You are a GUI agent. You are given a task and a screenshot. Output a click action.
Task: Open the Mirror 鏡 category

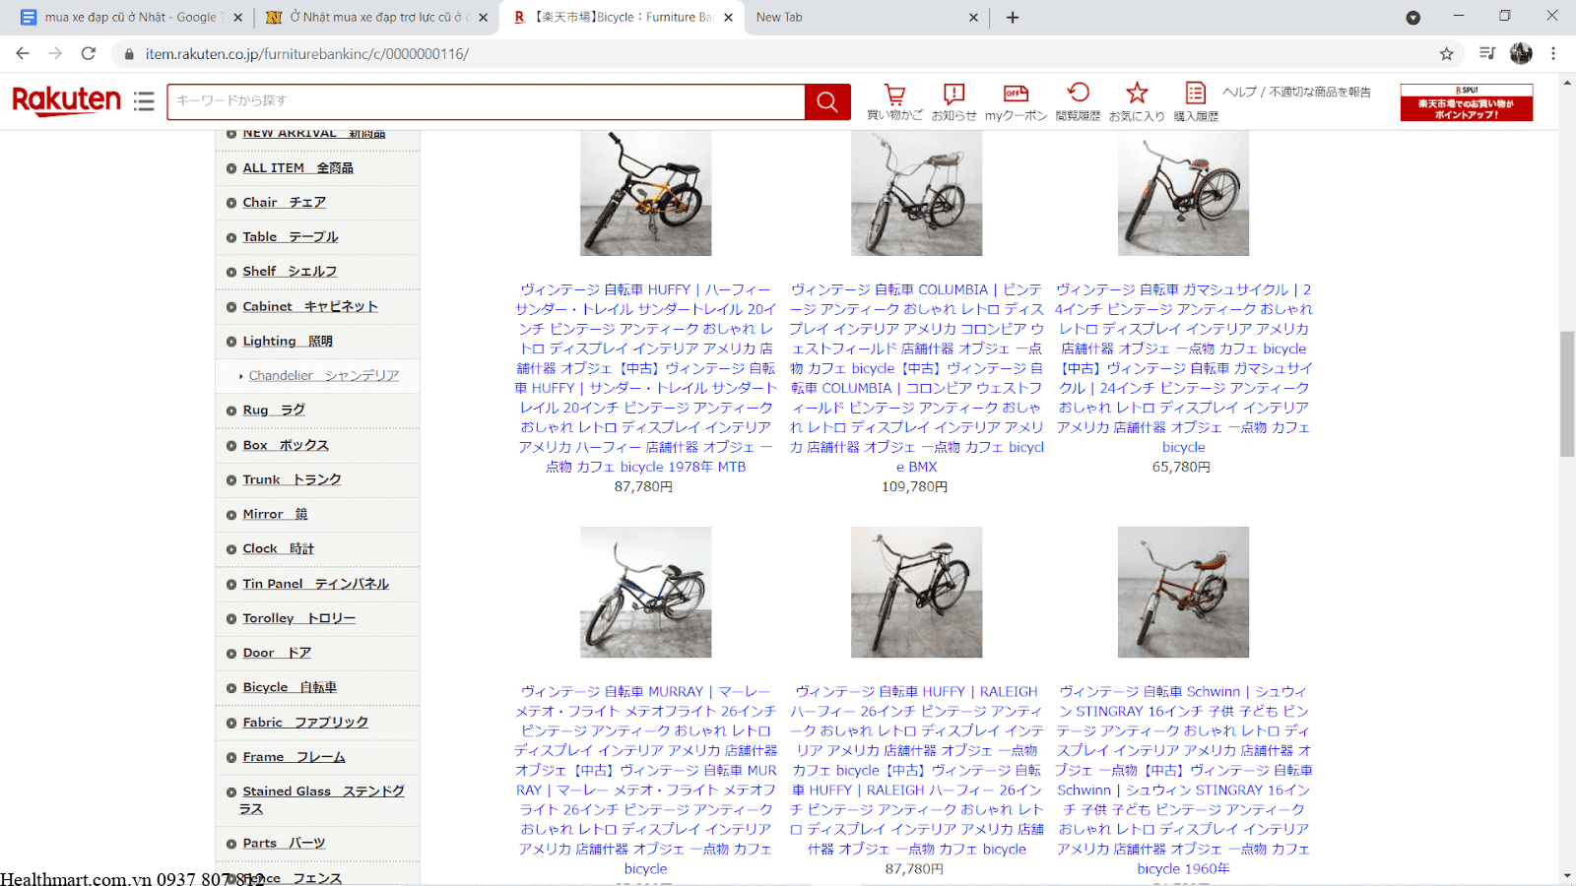coord(275,515)
